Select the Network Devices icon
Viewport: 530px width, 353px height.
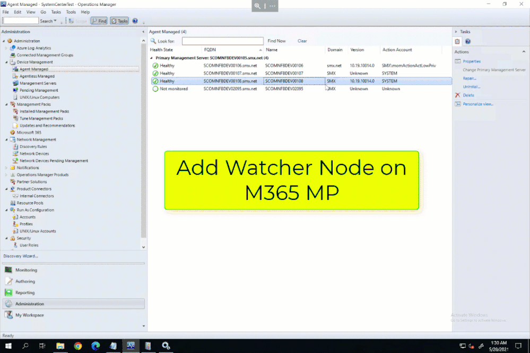coord(15,154)
